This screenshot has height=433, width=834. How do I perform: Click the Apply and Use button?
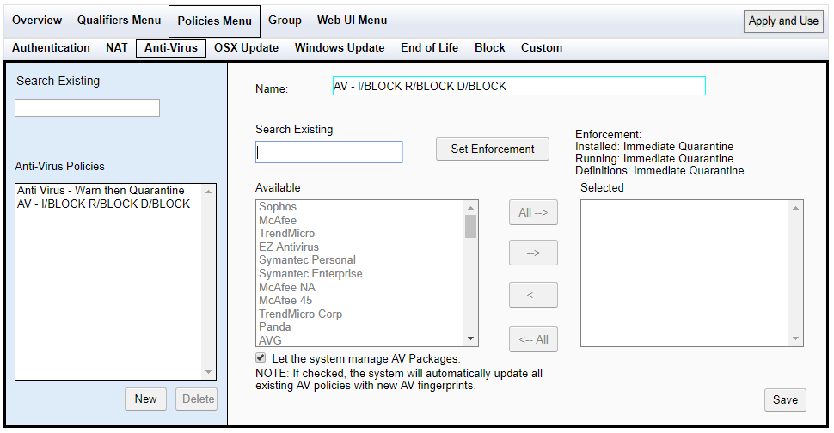pos(783,21)
